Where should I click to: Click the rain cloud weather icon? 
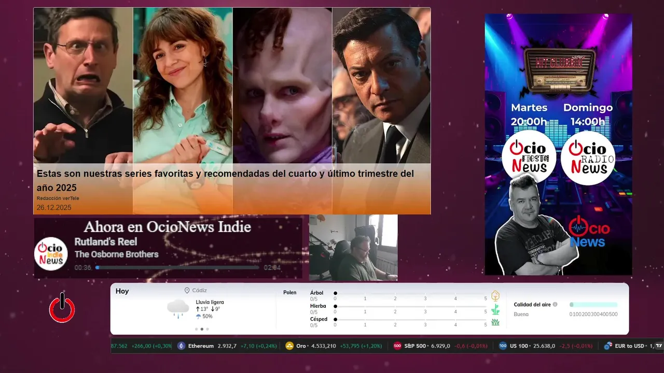tap(178, 309)
